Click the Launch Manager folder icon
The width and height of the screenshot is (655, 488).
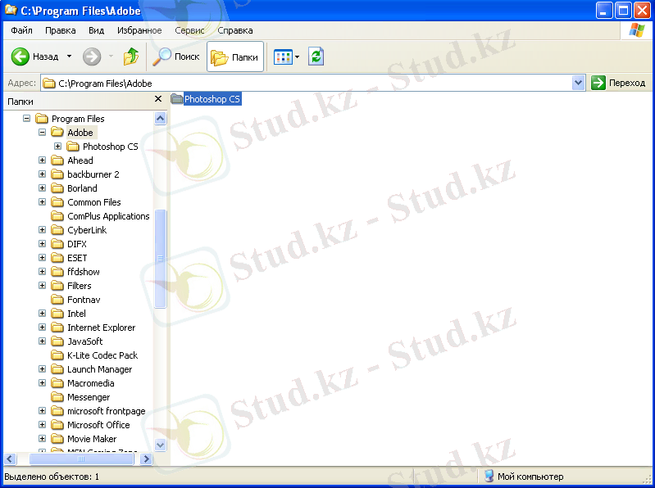(57, 369)
